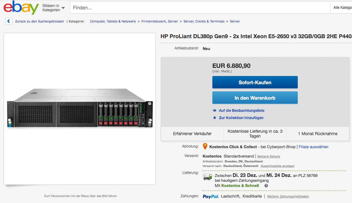
Task: Click the question mark help icon
Action: [266, 186]
